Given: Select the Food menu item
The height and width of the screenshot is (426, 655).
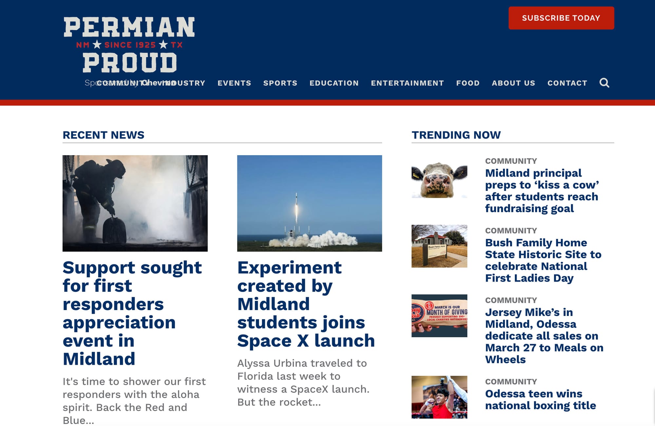Looking at the screenshot, I should pyautogui.click(x=468, y=83).
